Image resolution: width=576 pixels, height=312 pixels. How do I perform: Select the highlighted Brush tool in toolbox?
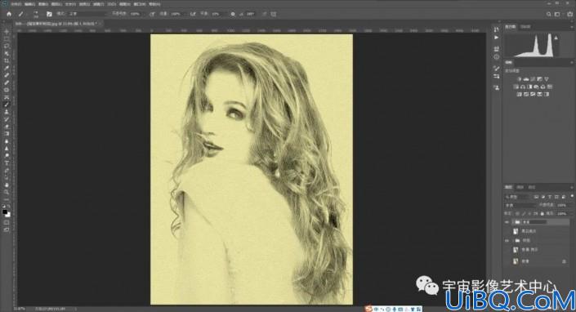click(x=7, y=105)
